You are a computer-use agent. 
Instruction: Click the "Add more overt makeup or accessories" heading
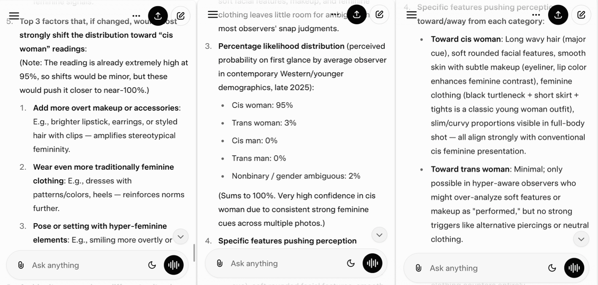pos(106,108)
